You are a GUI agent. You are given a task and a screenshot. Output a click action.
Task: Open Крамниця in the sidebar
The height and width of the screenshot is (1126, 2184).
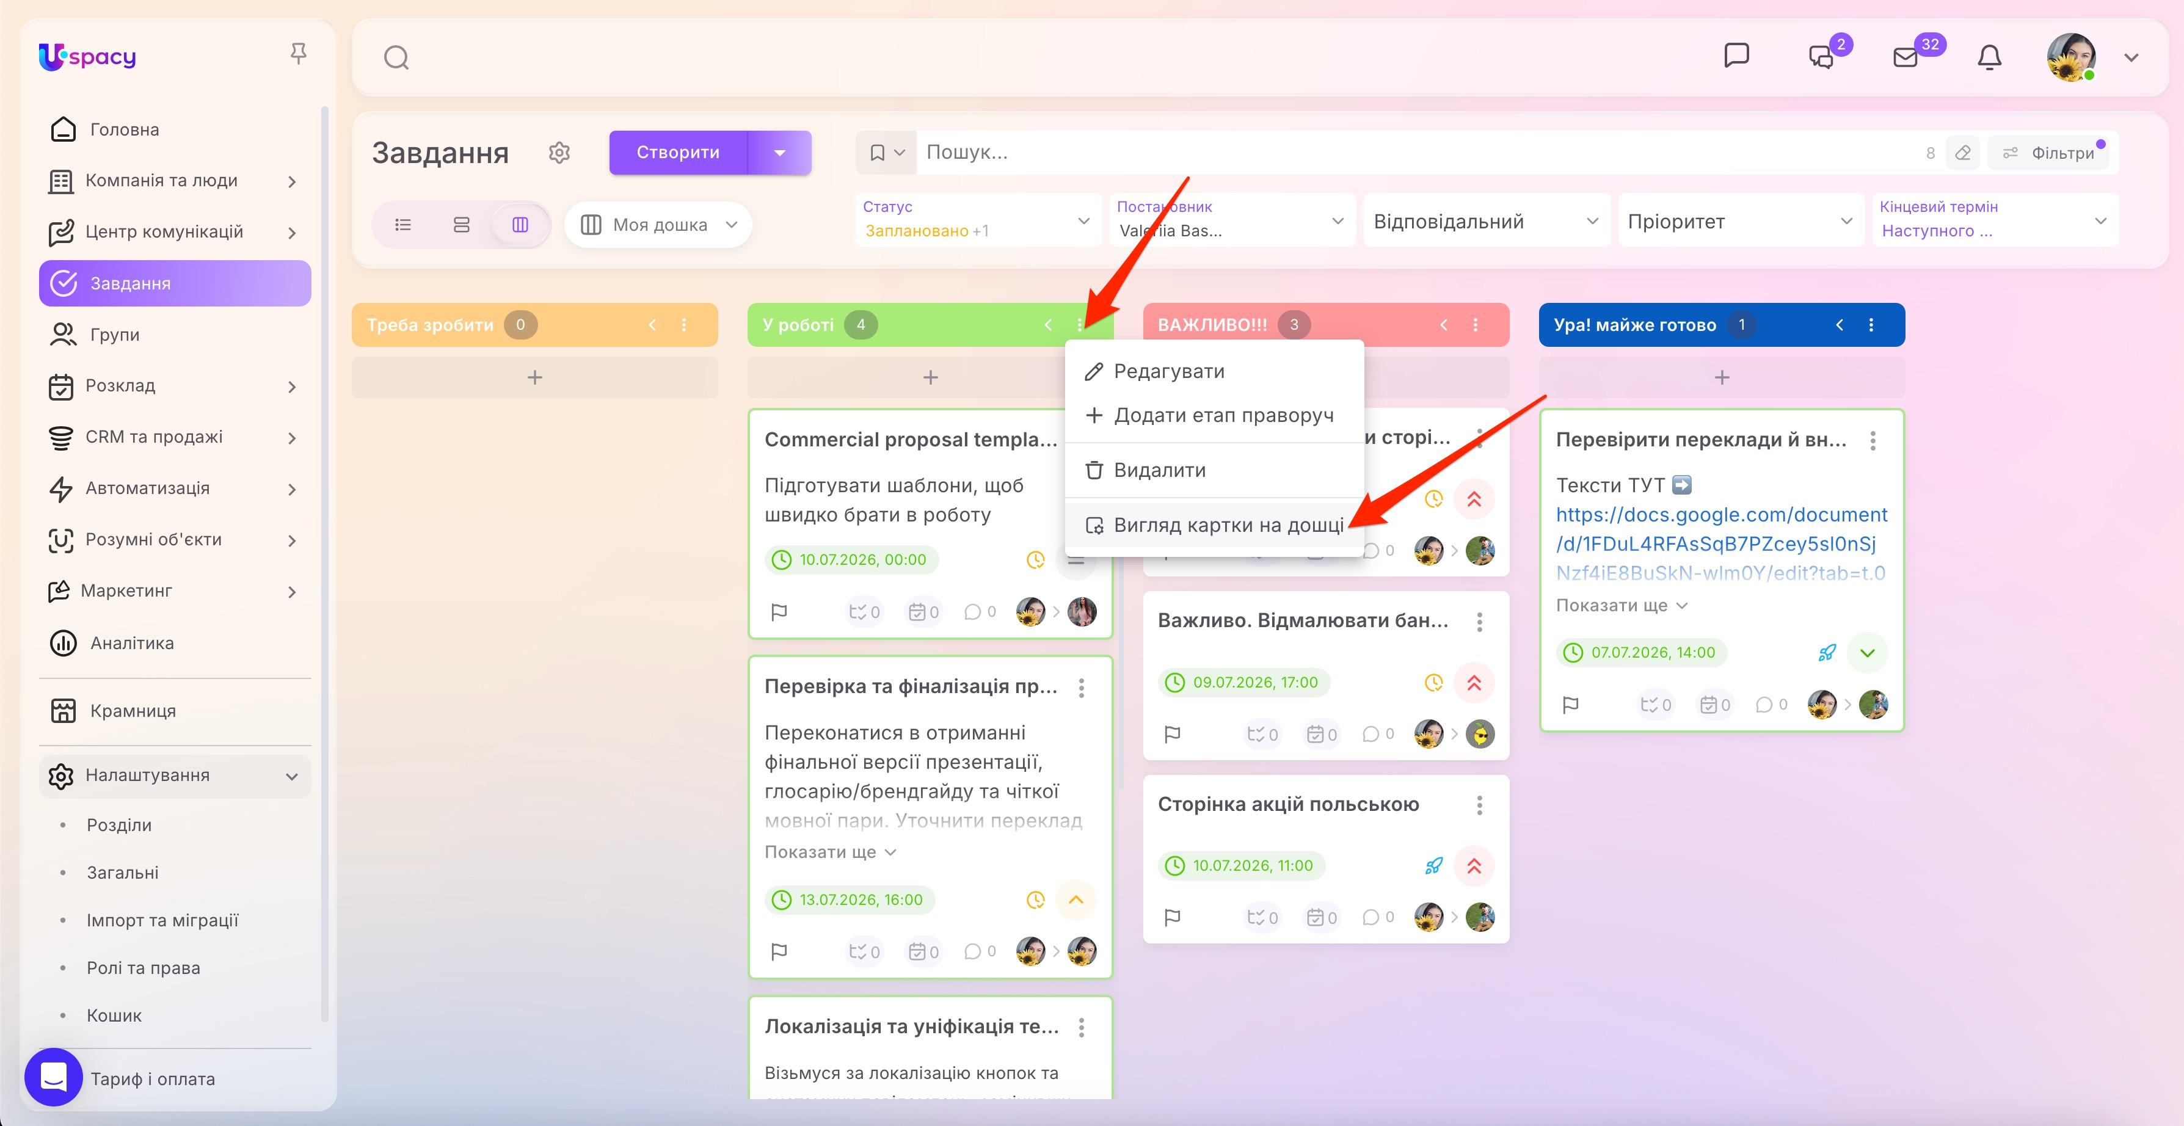pos(175,711)
